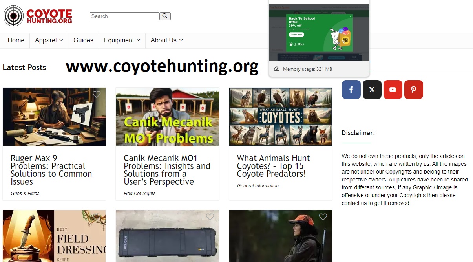Open Ruger Max 9 Problems article title

click(x=51, y=170)
